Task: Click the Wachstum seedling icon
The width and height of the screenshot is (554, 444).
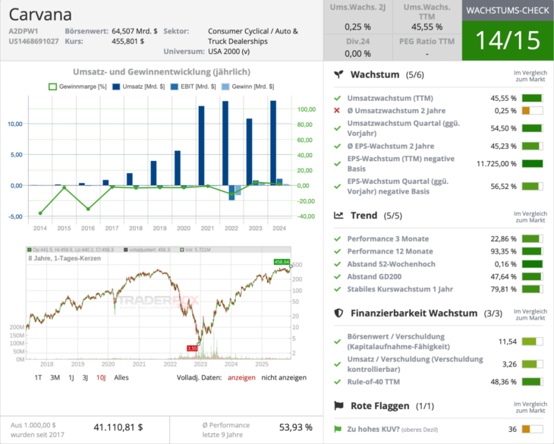Action: coord(338,74)
